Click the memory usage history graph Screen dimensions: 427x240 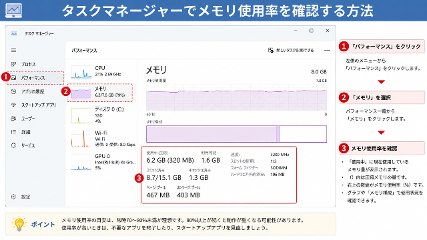pyautogui.click(x=236, y=97)
